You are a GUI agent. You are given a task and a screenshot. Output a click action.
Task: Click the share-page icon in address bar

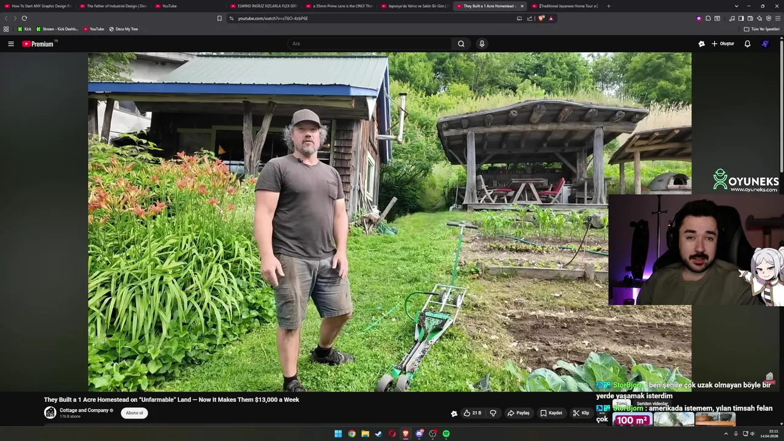[x=529, y=18]
